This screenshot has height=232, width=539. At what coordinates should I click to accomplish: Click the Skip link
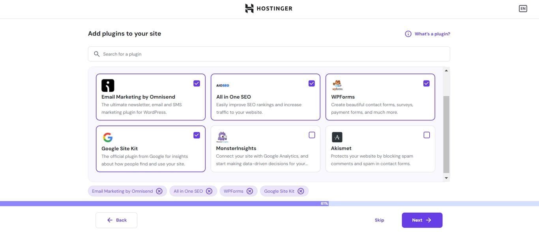tap(379, 220)
